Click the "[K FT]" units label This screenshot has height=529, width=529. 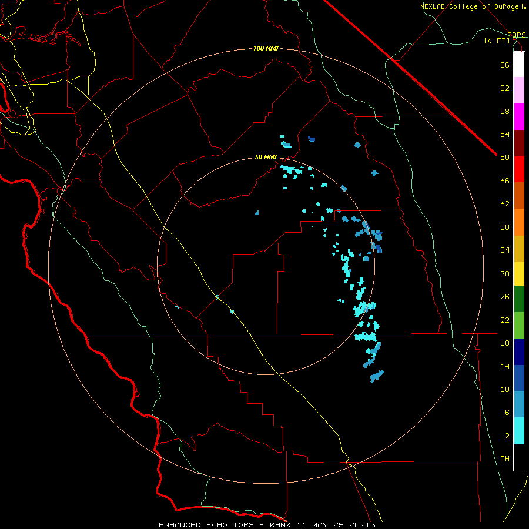coord(497,41)
